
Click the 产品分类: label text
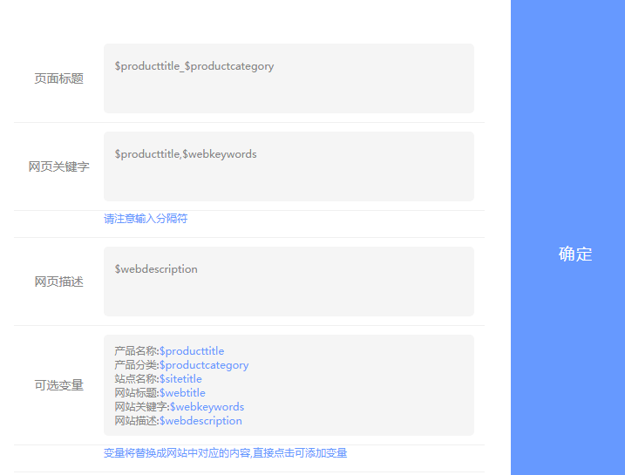point(137,365)
